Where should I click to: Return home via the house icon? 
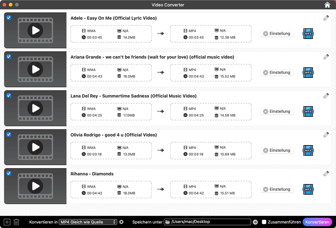327,5
